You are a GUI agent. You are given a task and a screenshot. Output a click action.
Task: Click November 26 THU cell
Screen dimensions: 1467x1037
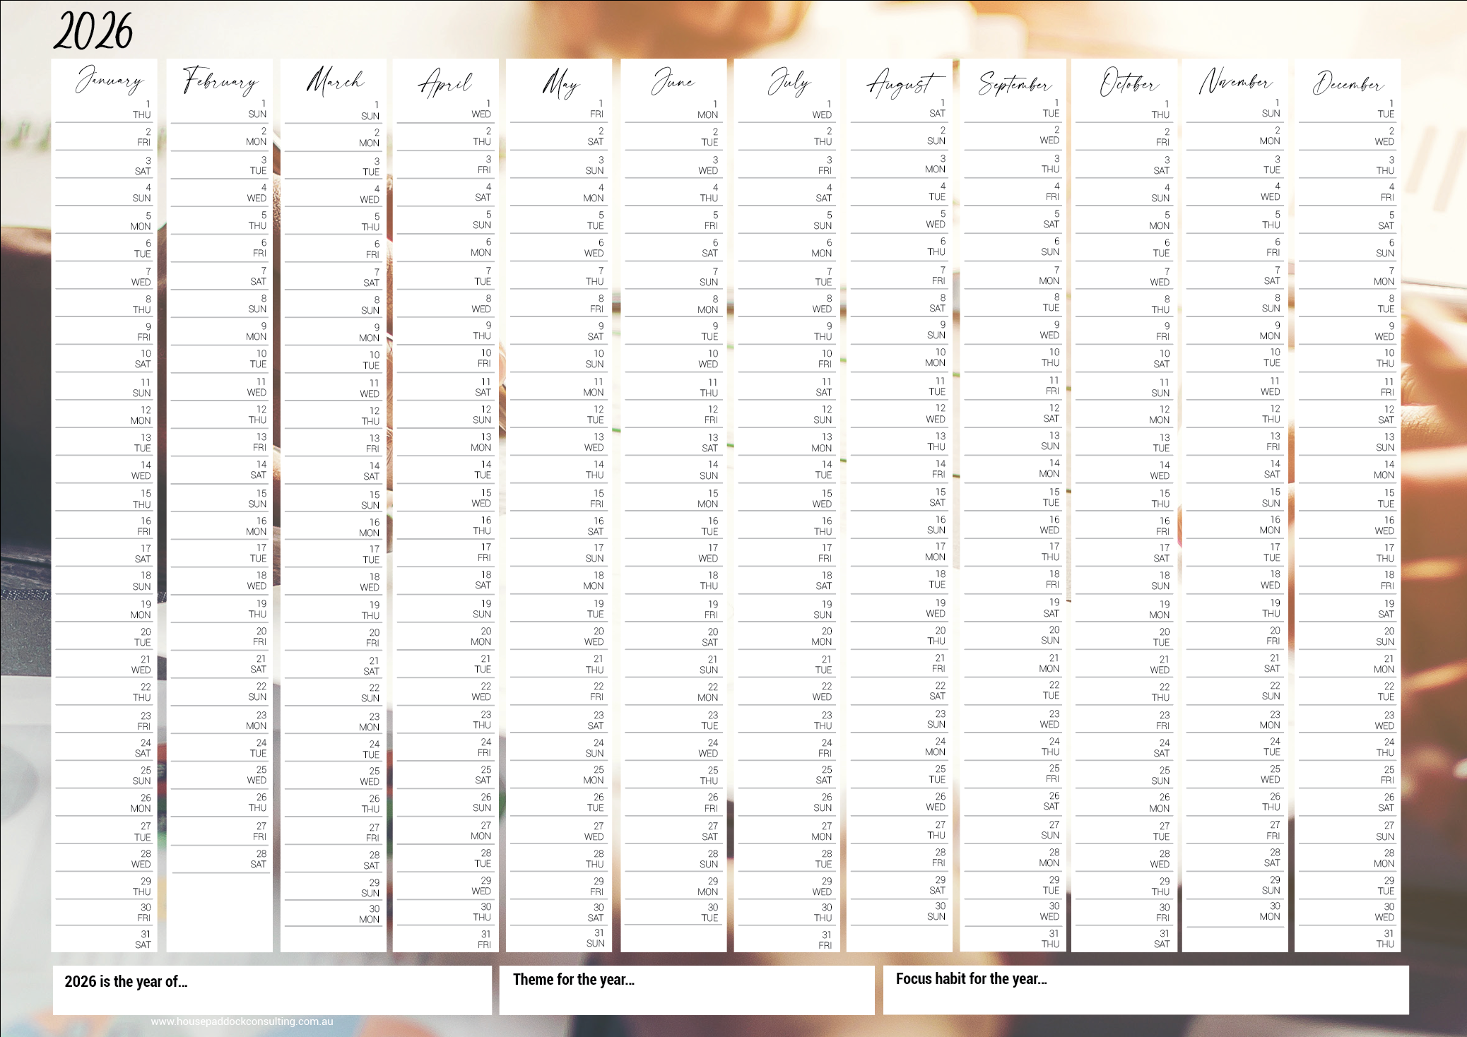click(1235, 802)
